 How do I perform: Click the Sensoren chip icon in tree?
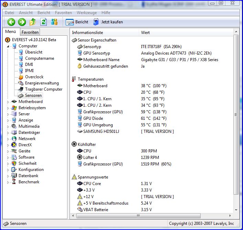coord(21,95)
